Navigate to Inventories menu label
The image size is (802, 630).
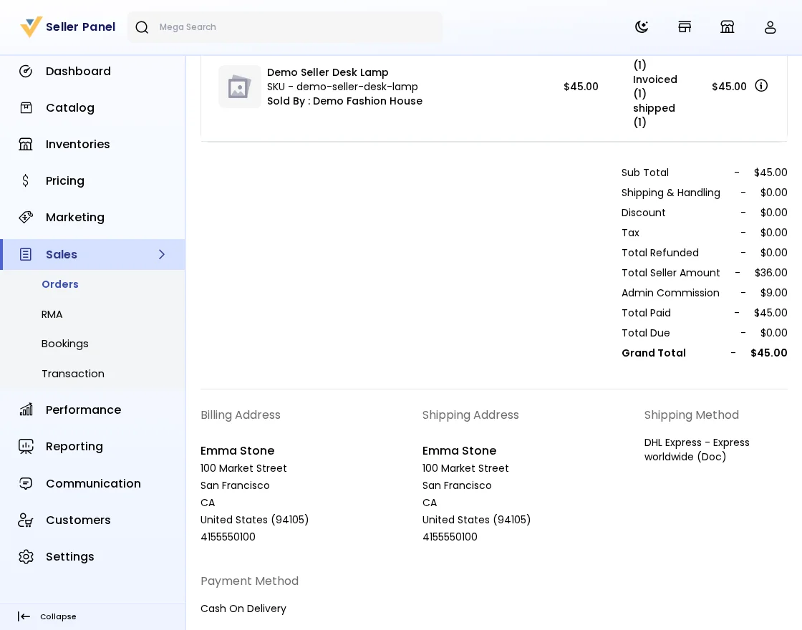click(78, 144)
